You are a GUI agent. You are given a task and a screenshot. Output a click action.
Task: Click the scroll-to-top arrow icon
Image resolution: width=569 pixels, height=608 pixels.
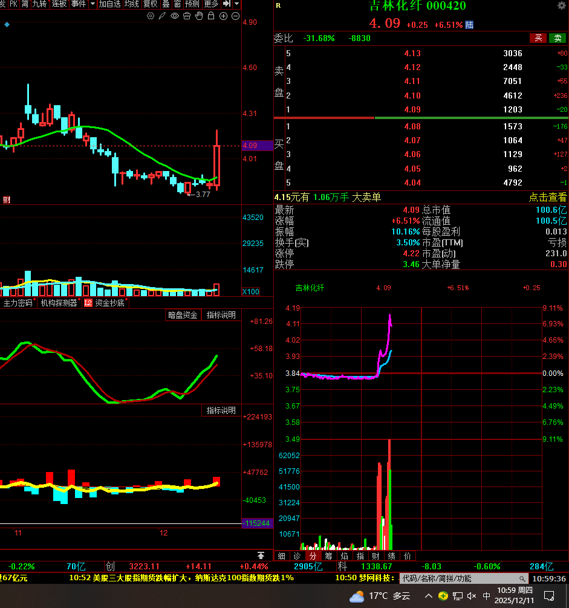[261, 555]
